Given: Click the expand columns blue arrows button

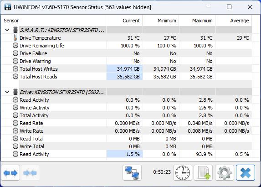Looking at the screenshot, I should coord(10,173).
